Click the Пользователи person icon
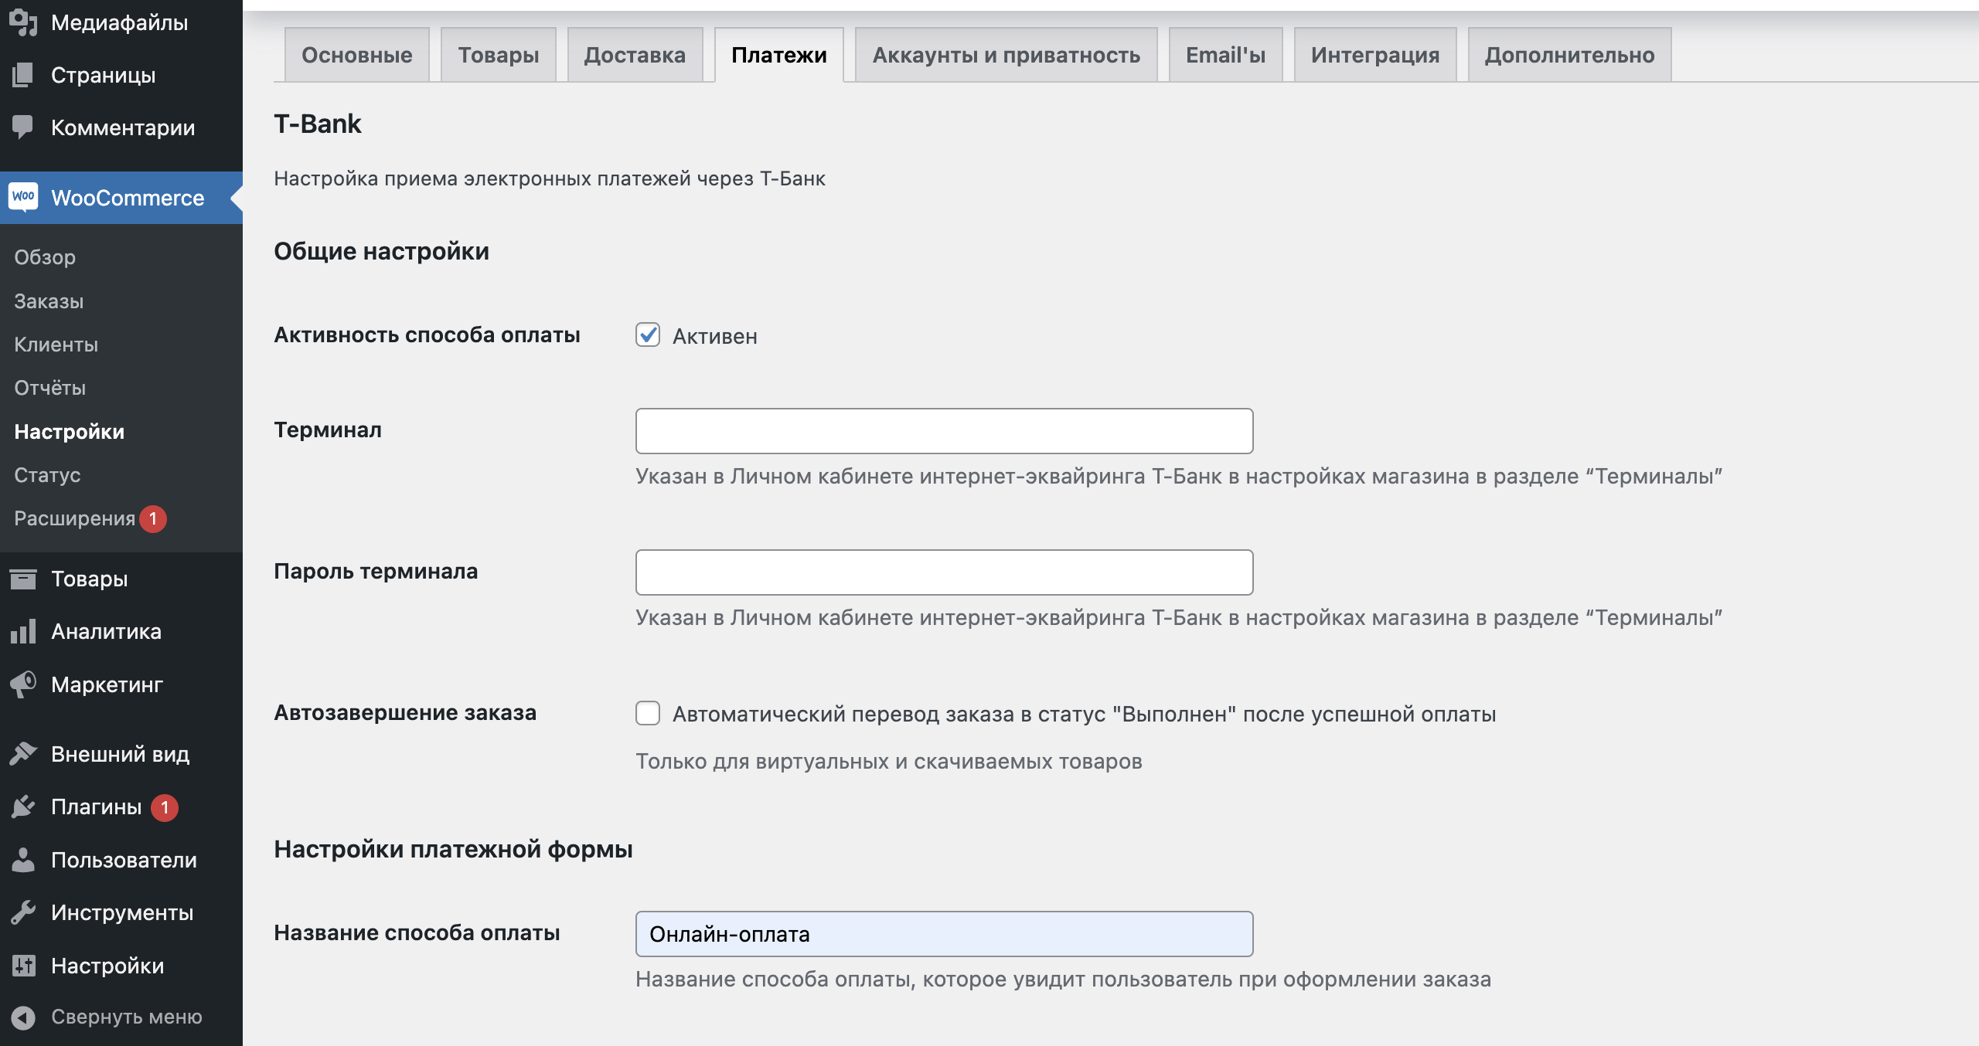Image resolution: width=1979 pixels, height=1046 pixels. (23, 859)
